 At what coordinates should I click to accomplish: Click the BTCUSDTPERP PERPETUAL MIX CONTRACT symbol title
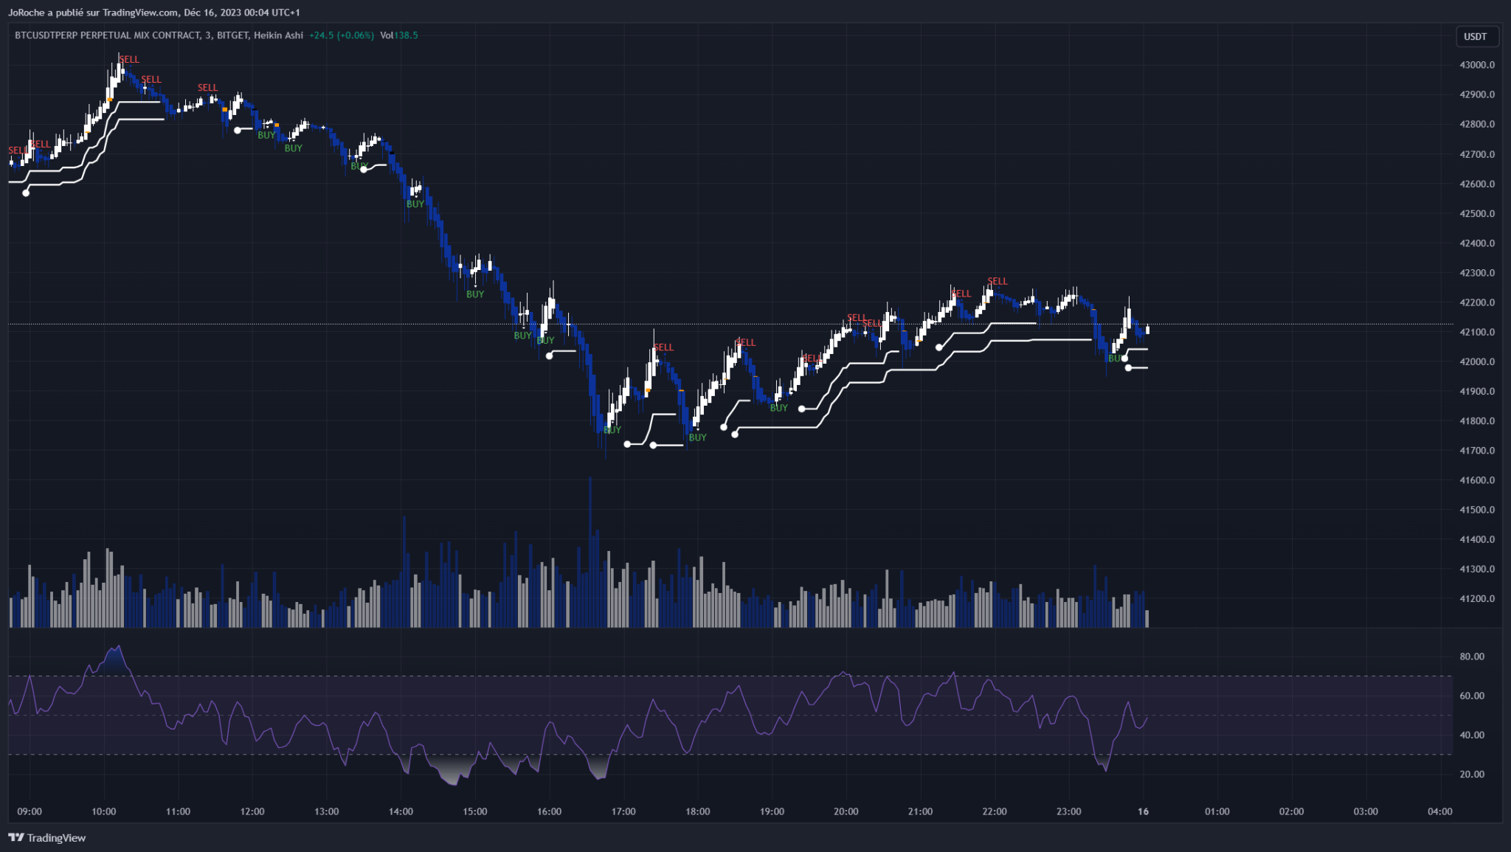(x=106, y=35)
